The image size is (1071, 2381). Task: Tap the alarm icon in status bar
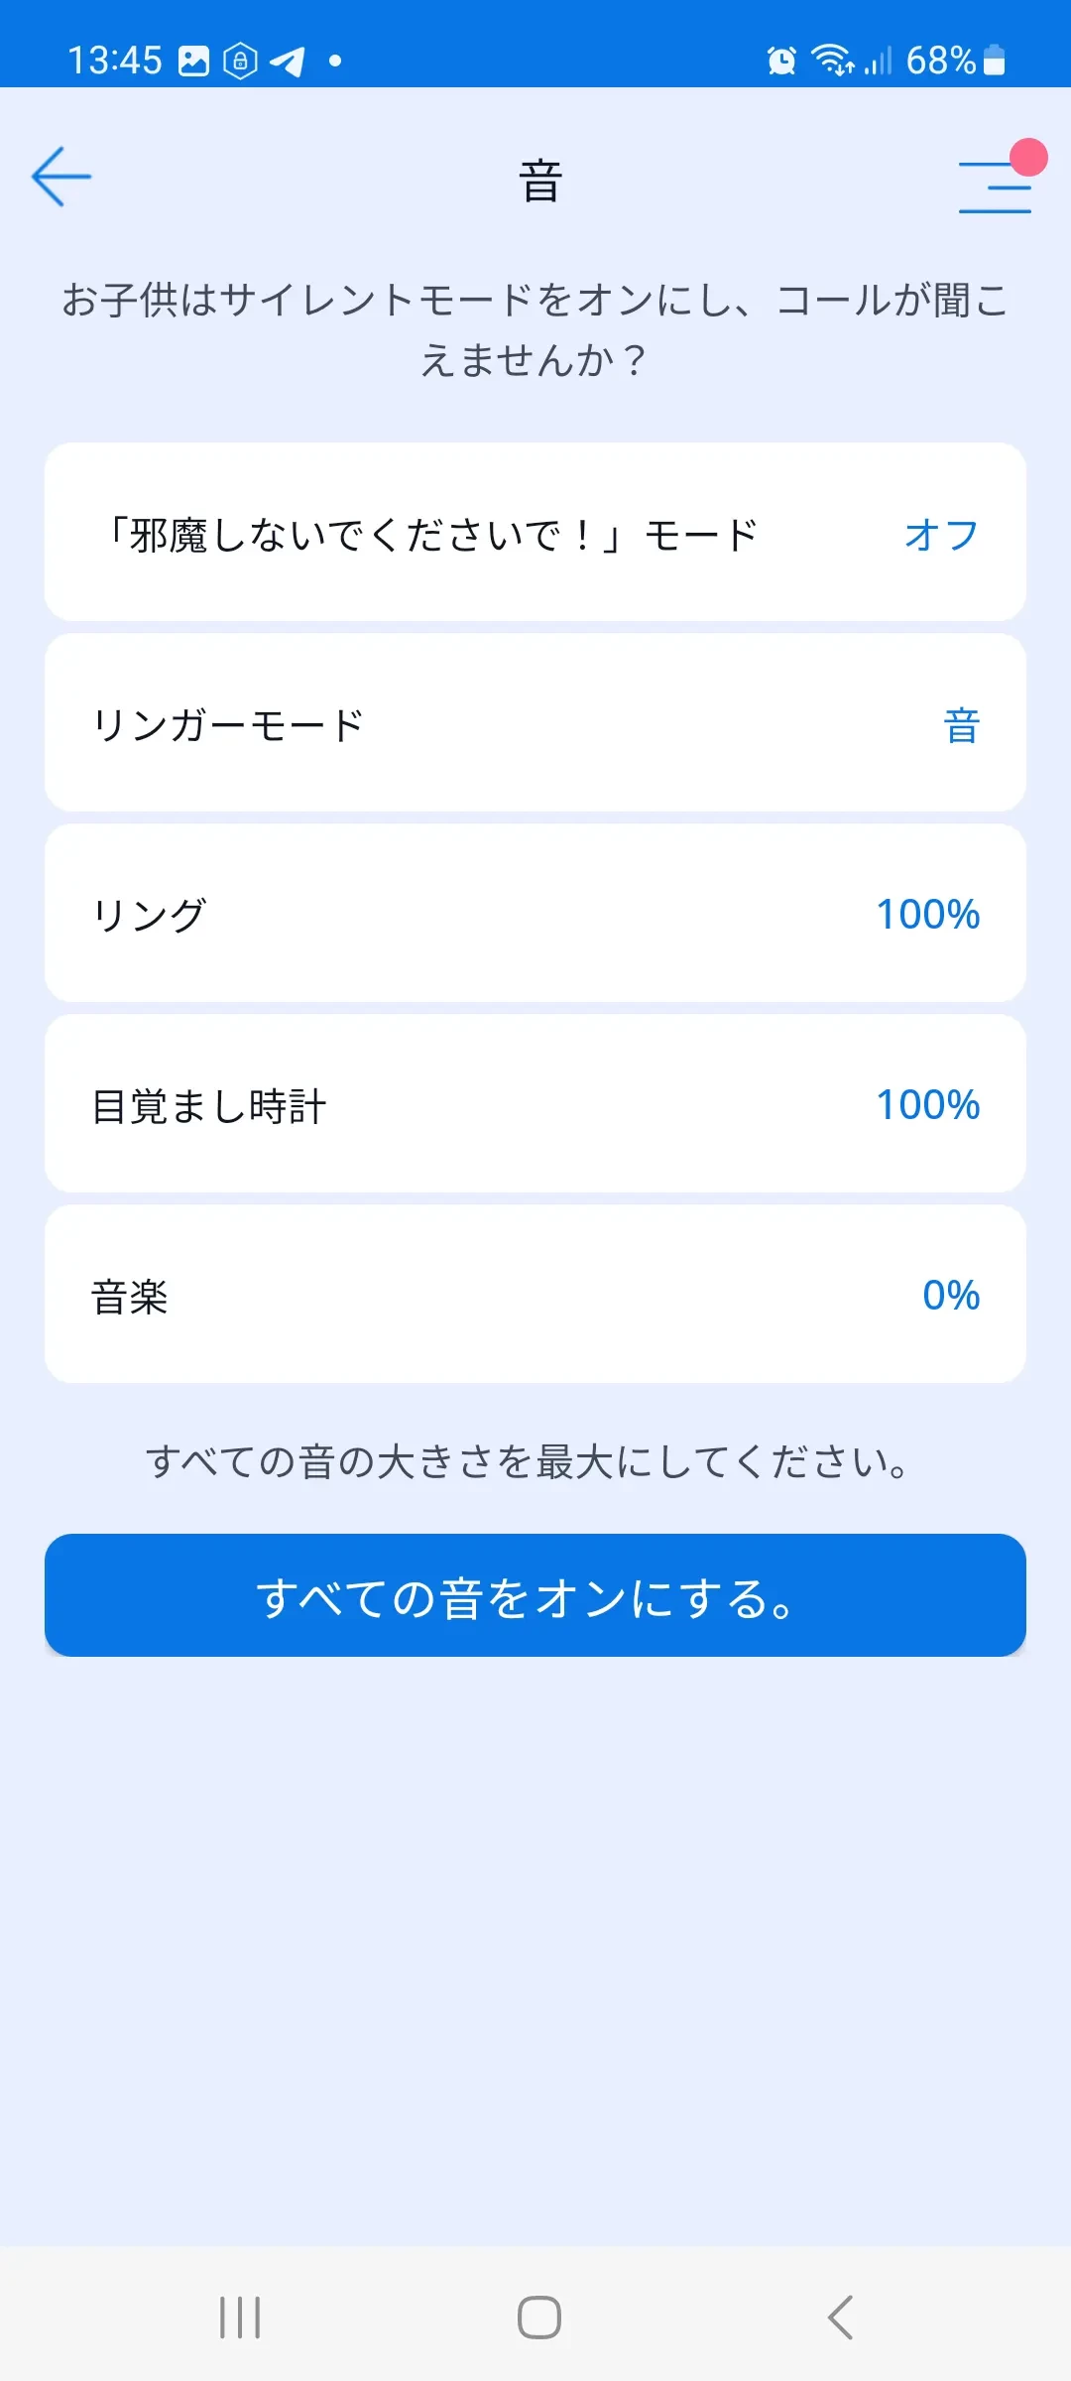tap(781, 61)
